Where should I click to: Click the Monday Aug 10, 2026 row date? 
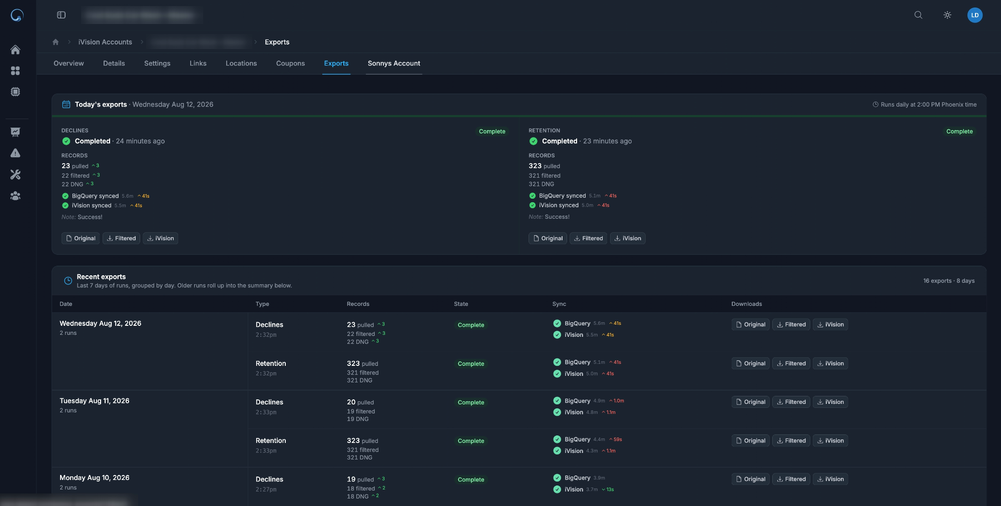point(94,478)
